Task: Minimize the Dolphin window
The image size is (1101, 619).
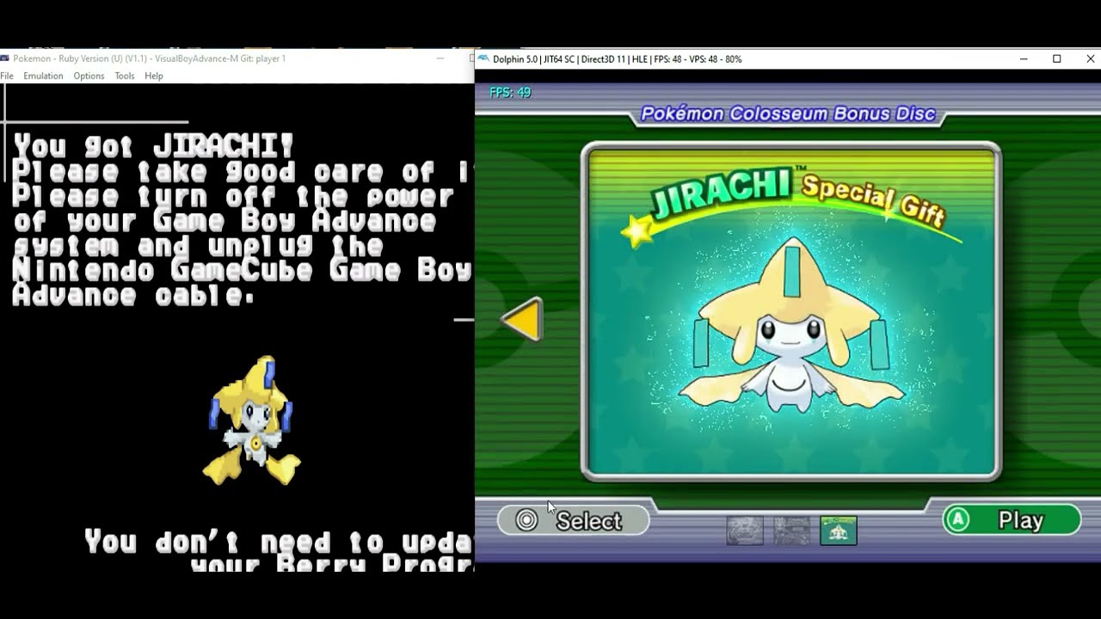Action: (x=1024, y=58)
